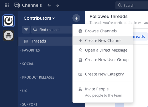Click the Find channel magnifier icon
The width and height of the screenshot is (148, 107).
click(35, 30)
